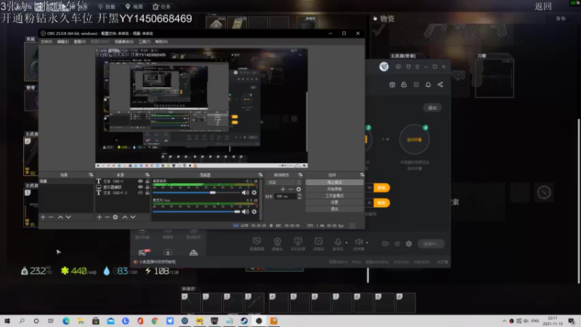Undock the Controls panel

tap(362, 175)
